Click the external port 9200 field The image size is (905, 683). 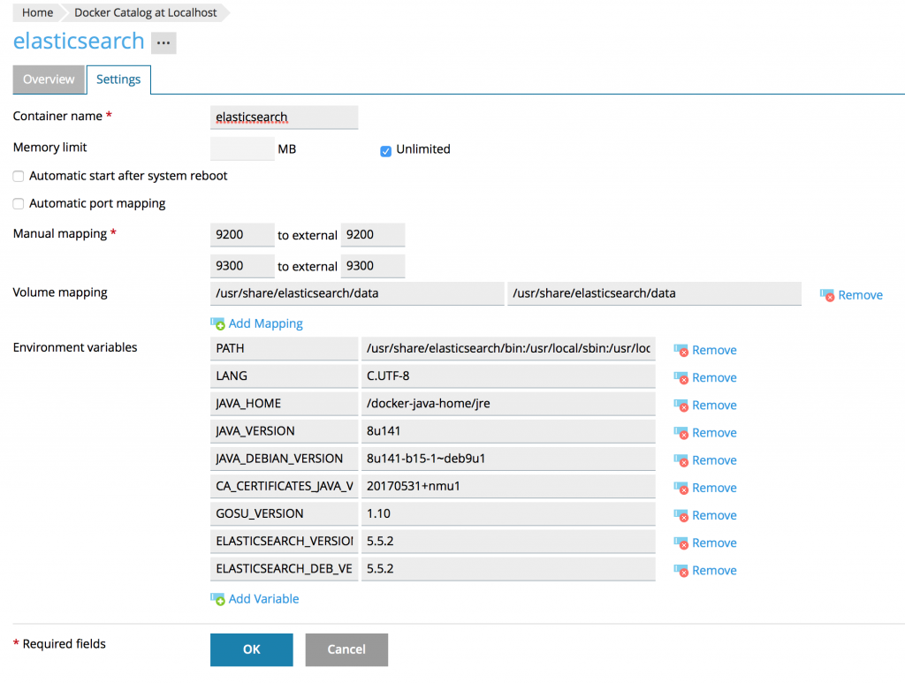click(373, 235)
